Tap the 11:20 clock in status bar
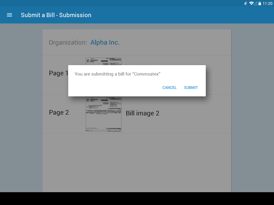This screenshot has width=274, height=205. [x=267, y=3]
